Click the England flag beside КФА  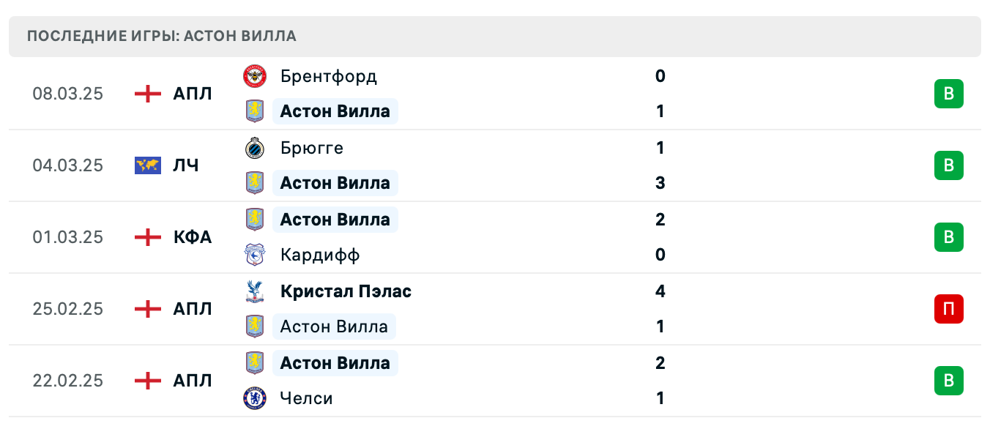pyautogui.click(x=148, y=237)
